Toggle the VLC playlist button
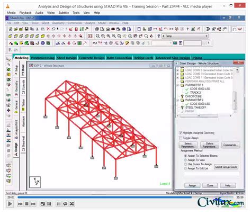 (59, 204)
